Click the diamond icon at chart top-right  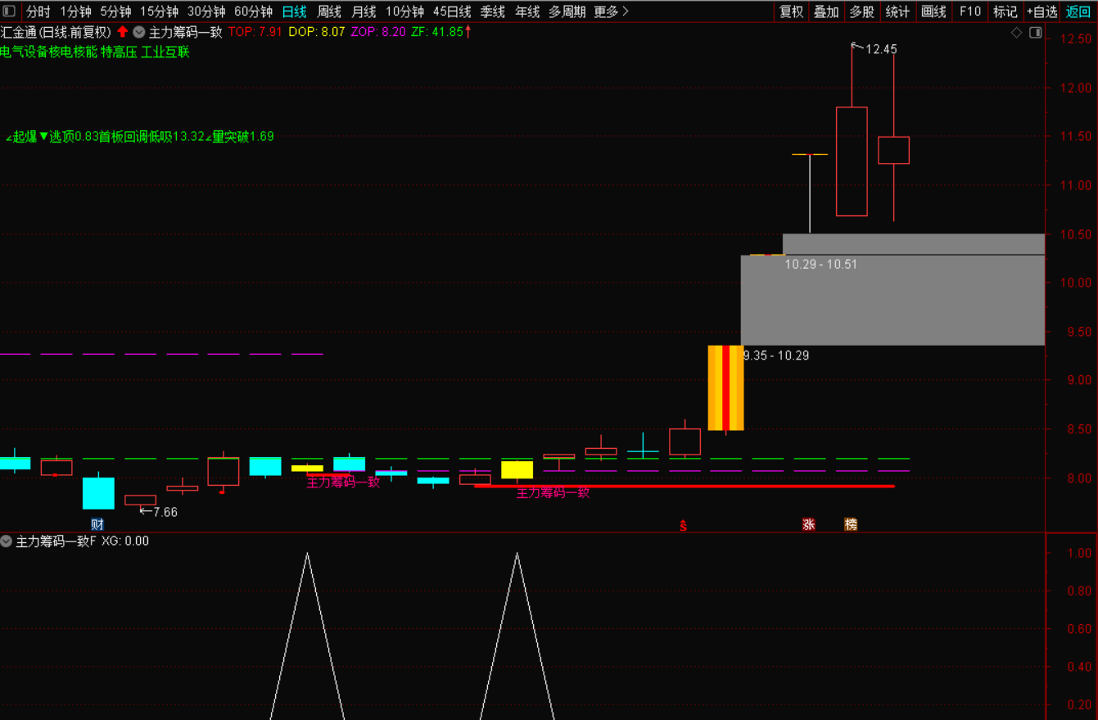(x=1016, y=33)
